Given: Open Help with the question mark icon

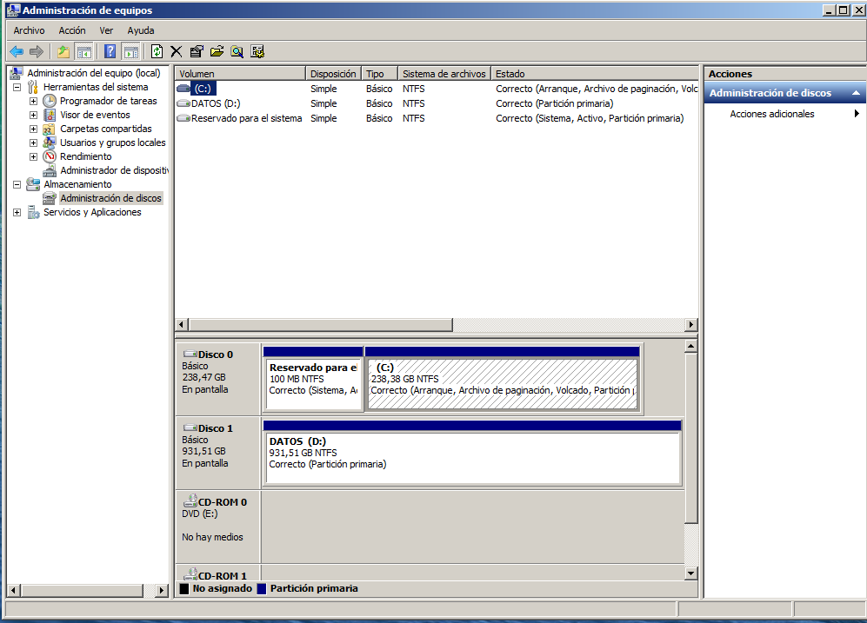Looking at the screenshot, I should coord(110,52).
